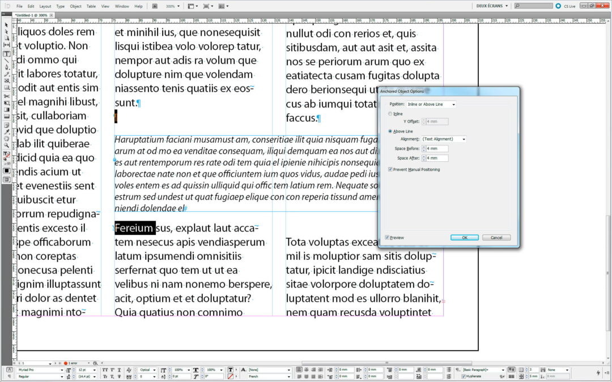The image size is (612, 382).
Task: Select the Inline radio button
Action: 390,114
